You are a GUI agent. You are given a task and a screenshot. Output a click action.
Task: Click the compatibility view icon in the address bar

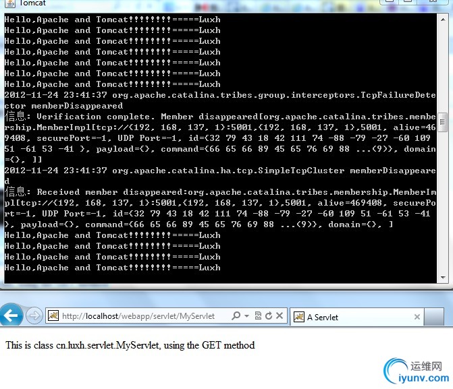point(258,316)
